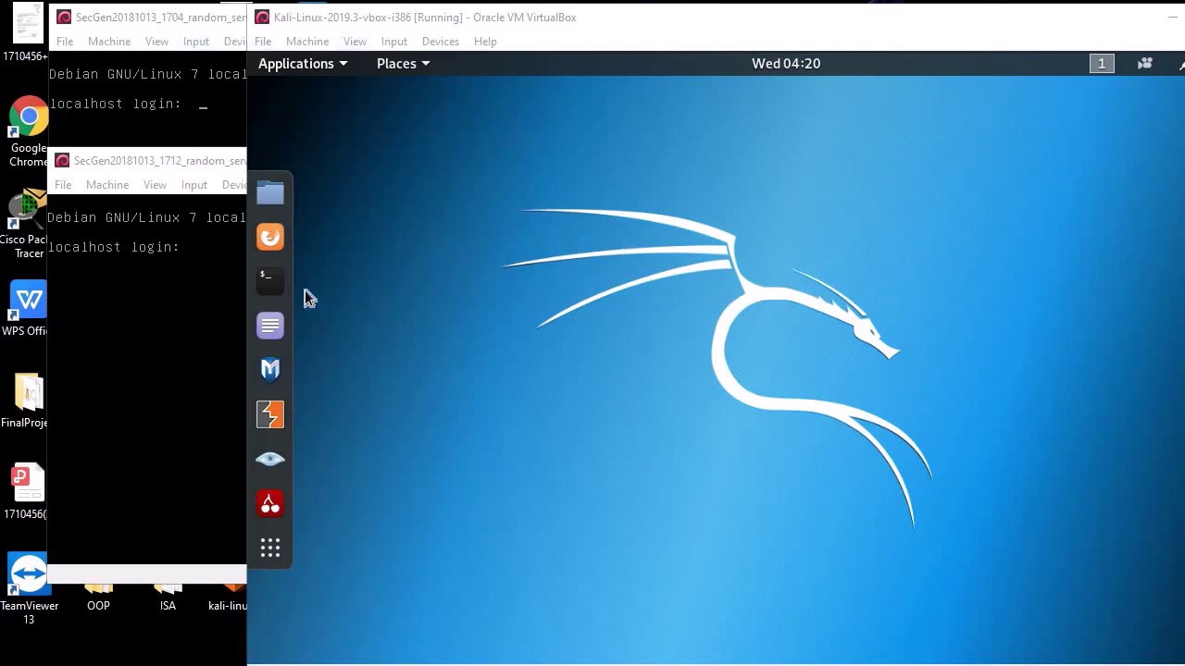Open the Cisco Packet Tracer desktop shortcut

[x=27, y=225]
